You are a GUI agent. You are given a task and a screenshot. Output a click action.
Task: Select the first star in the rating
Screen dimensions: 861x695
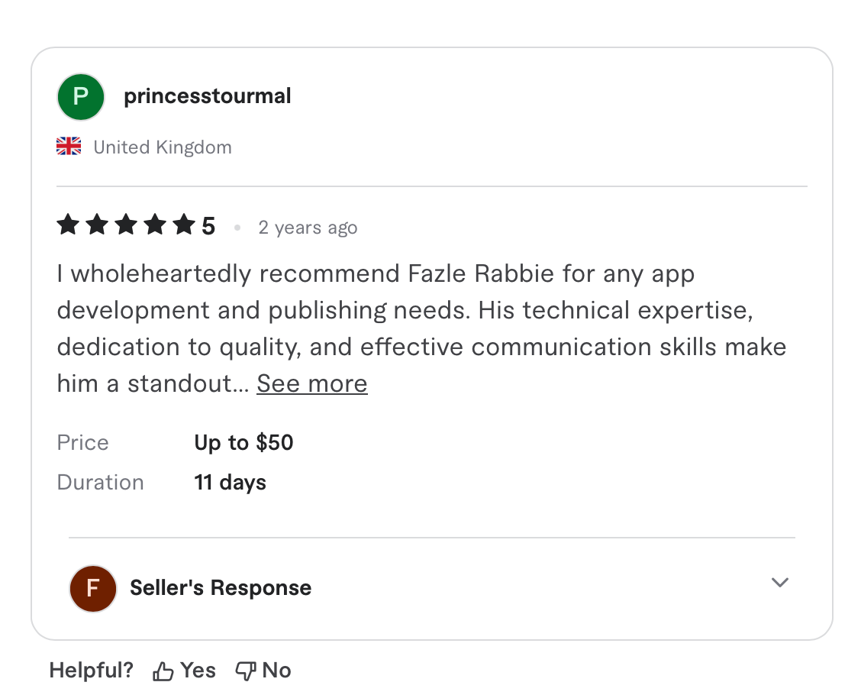click(67, 224)
